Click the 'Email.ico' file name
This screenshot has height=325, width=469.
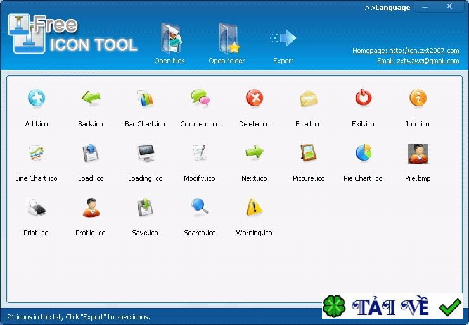pos(309,124)
